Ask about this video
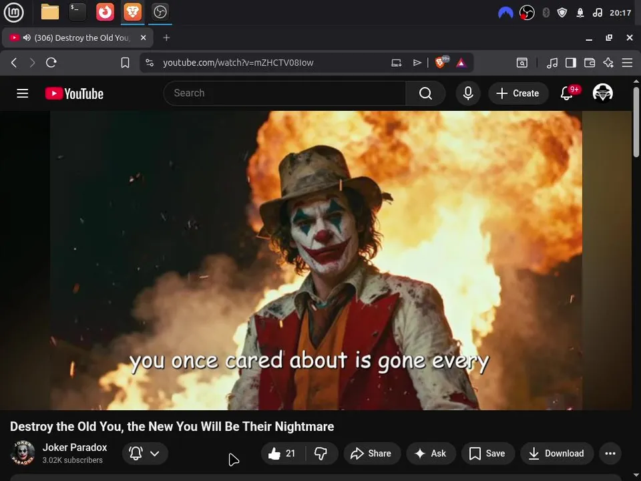Viewport: 641px width, 481px height. coord(431,453)
